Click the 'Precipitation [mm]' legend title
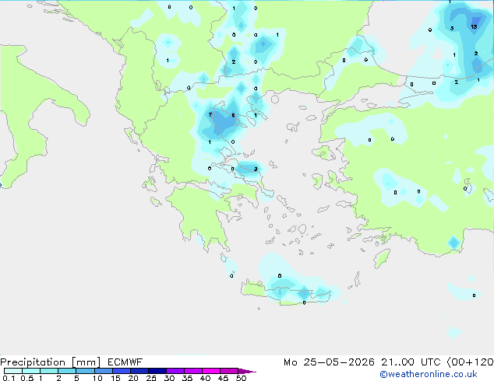The image size is (494, 381). tap(50, 362)
